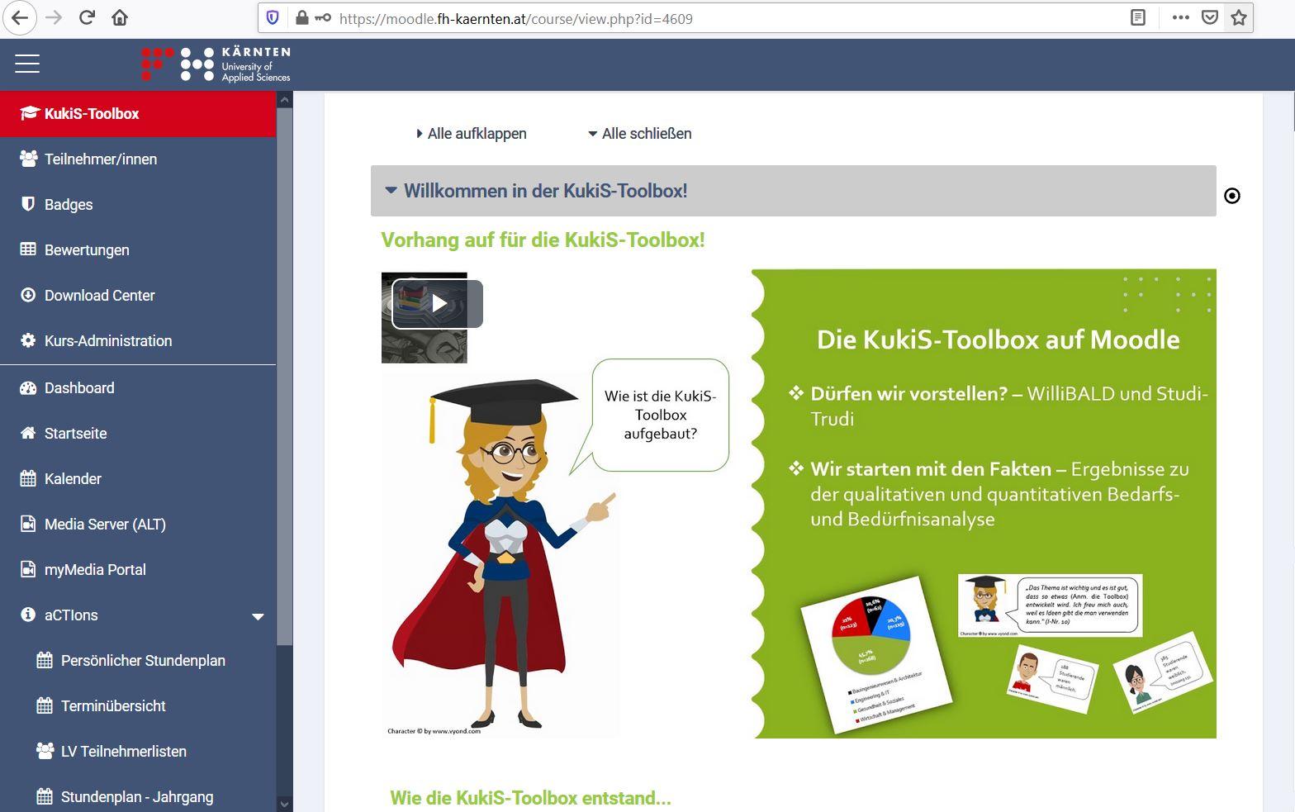Toggle reader view icon in address bar
1295x812 pixels.
click(1138, 17)
